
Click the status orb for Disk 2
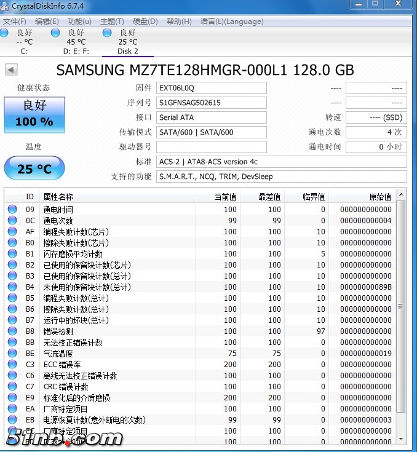pyautogui.click(x=108, y=33)
